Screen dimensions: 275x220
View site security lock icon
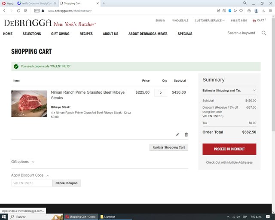43,11
